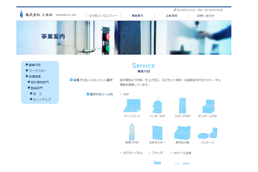Open the 企業情報 navigation item
Image resolution: width=258 pixels, height=172 pixels.
171,15
